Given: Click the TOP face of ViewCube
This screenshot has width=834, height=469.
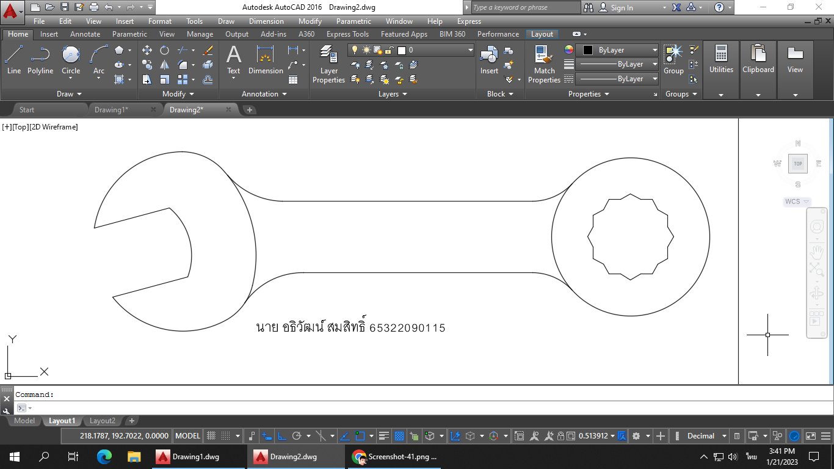Looking at the screenshot, I should pos(798,164).
